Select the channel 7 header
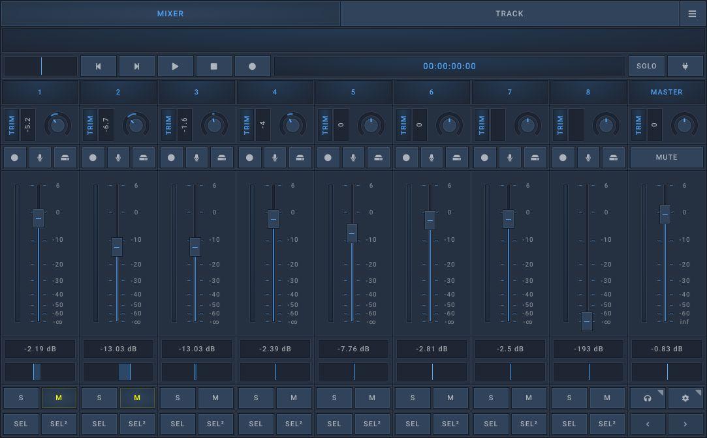Screen dimensions: 707x438 pos(509,92)
